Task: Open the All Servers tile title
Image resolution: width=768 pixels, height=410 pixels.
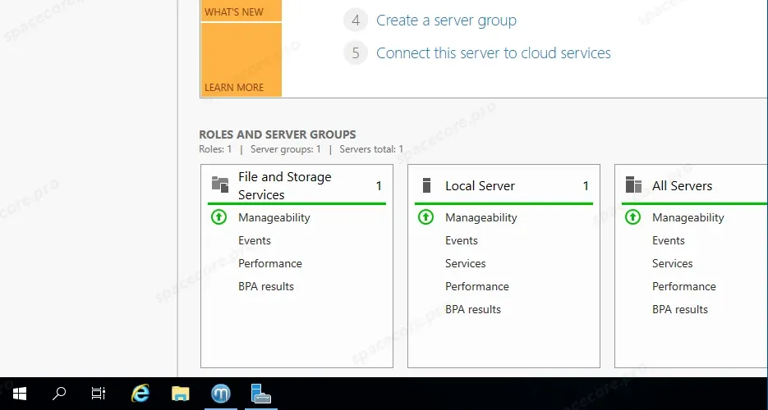Action: coord(682,185)
